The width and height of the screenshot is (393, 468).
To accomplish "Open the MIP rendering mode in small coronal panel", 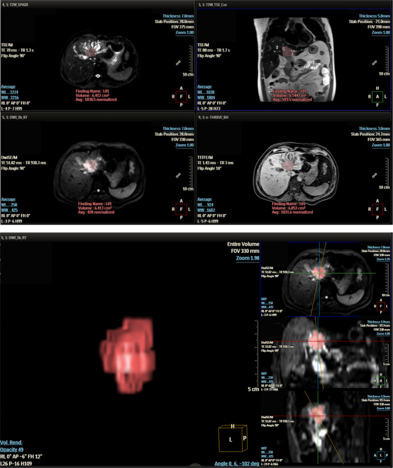I will pyautogui.click(x=264, y=373).
